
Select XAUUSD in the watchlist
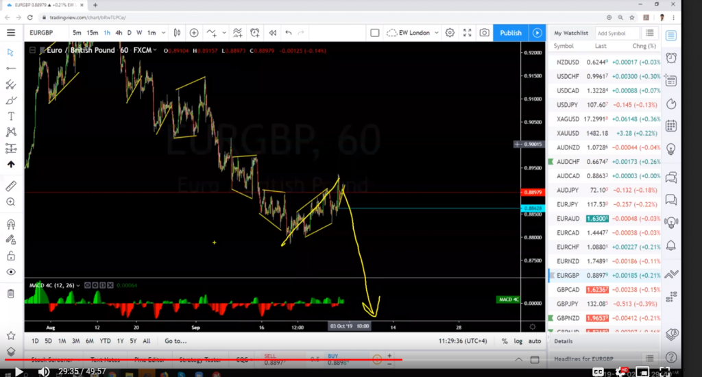[x=605, y=133]
